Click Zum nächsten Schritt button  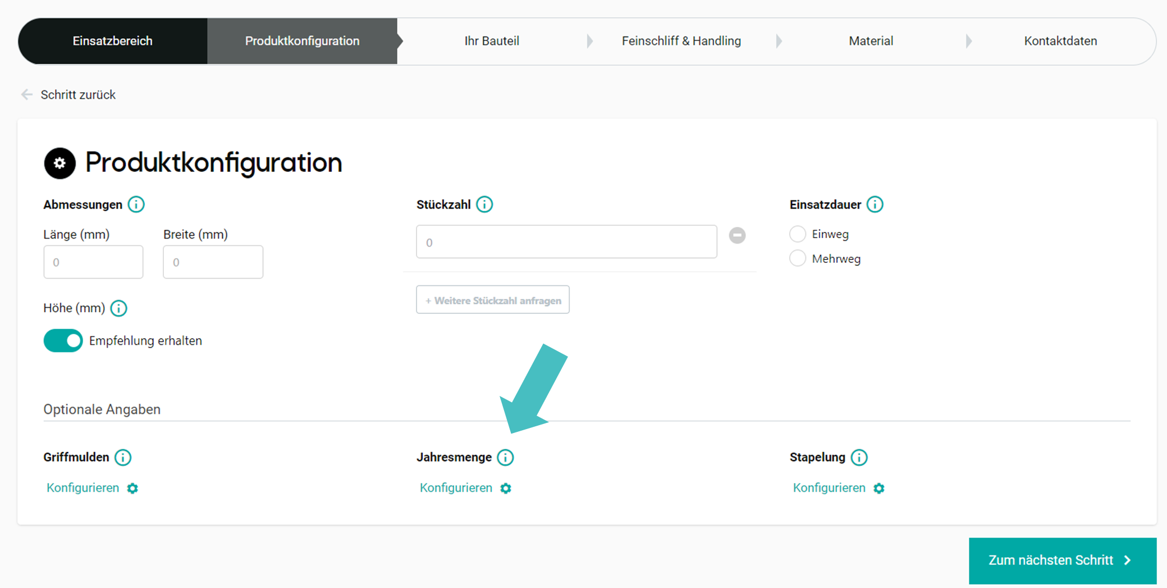(1062, 560)
